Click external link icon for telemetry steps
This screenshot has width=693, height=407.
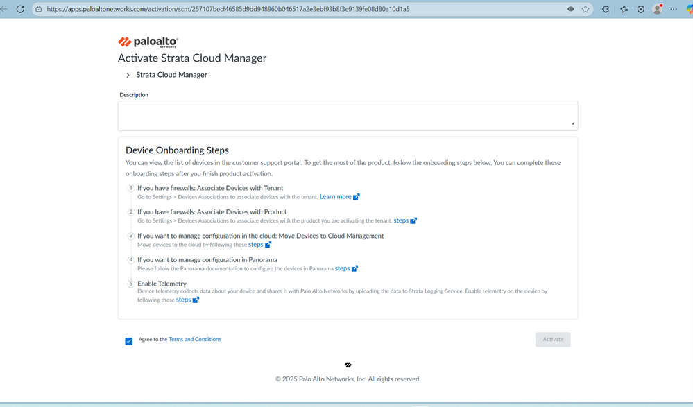[196, 300]
